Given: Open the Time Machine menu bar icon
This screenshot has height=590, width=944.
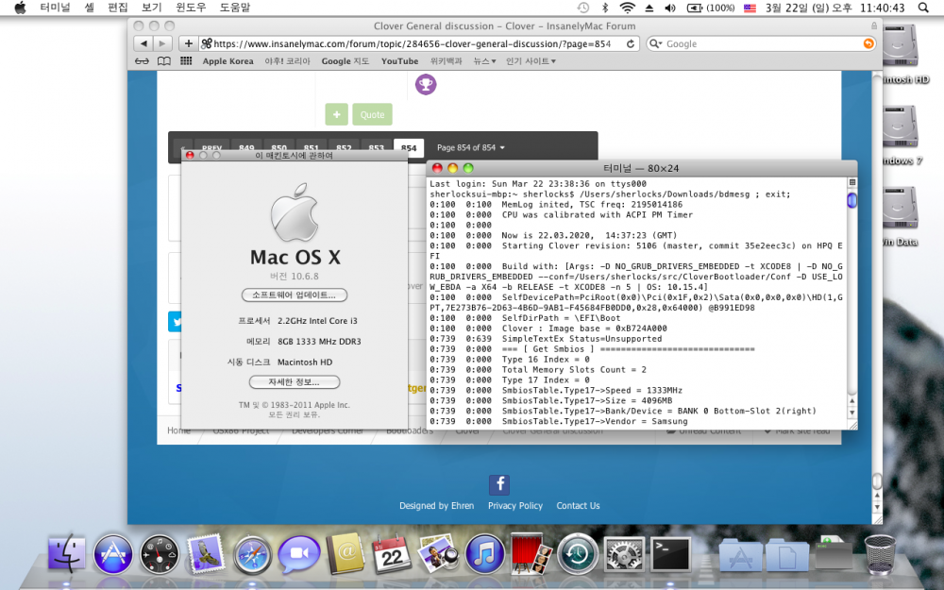Looking at the screenshot, I should coord(582,8).
